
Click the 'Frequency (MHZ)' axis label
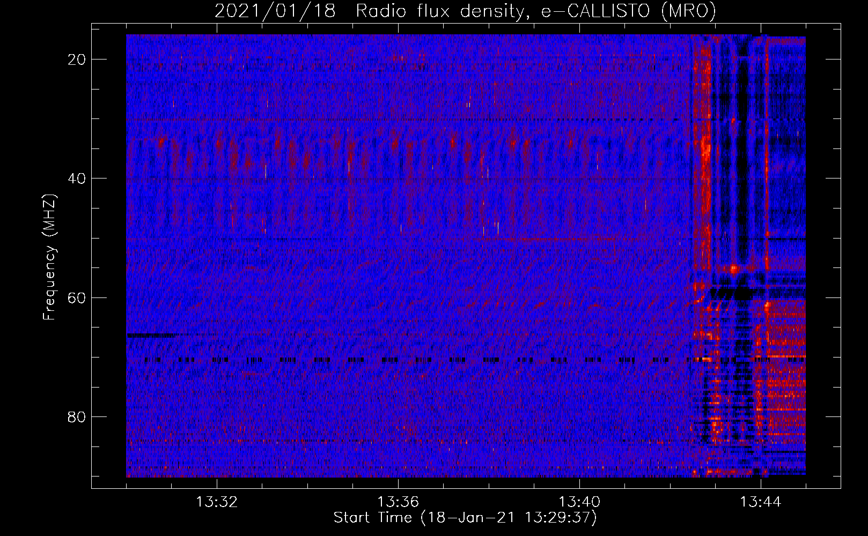click(49, 257)
